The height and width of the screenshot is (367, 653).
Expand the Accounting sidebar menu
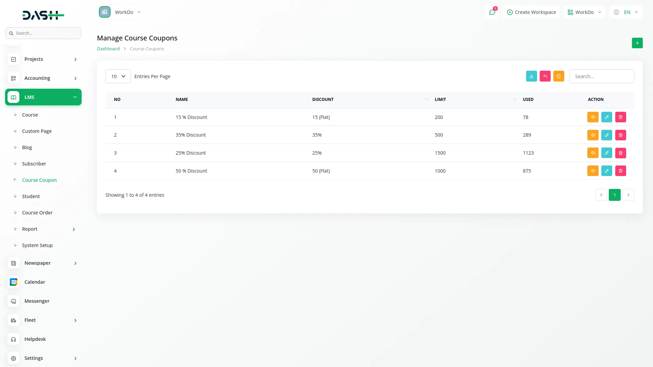tap(43, 78)
